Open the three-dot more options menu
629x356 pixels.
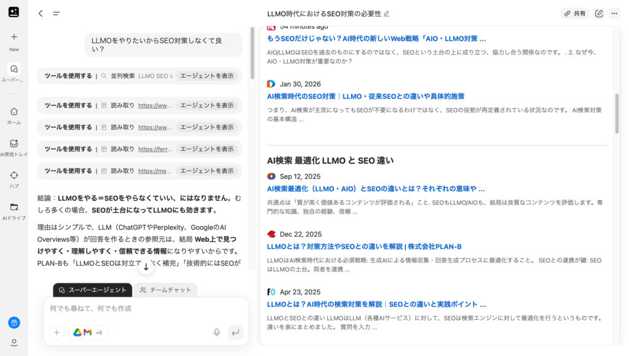(x=614, y=14)
